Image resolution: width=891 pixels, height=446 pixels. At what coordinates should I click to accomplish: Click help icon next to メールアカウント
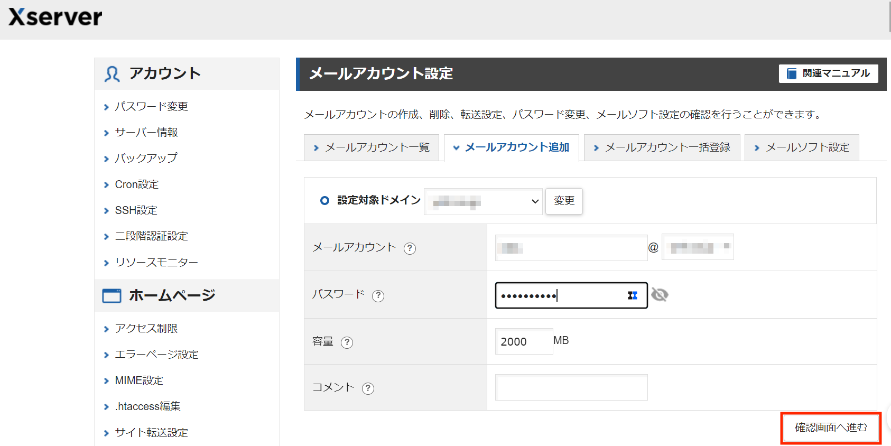pyautogui.click(x=410, y=248)
